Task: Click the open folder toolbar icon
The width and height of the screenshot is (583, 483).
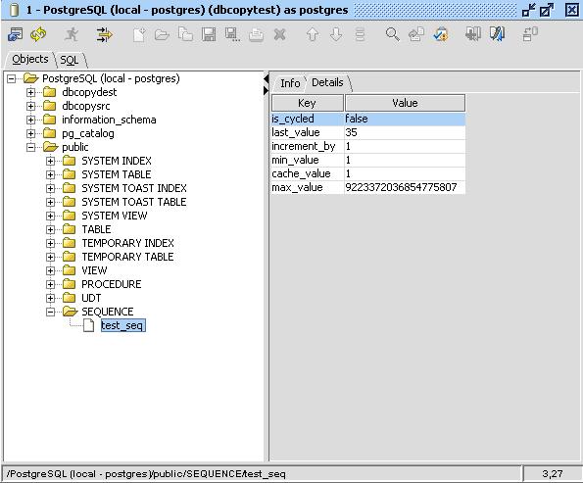Action: coord(162,35)
